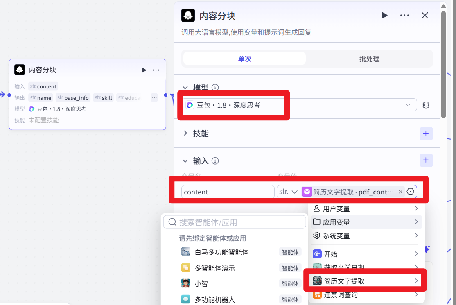Expand 开始 node variables
Viewport: 456px width, 305px height.
[x=366, y=254]
